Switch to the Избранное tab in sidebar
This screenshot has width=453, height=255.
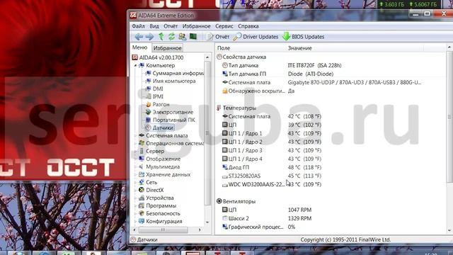(167, 48)
